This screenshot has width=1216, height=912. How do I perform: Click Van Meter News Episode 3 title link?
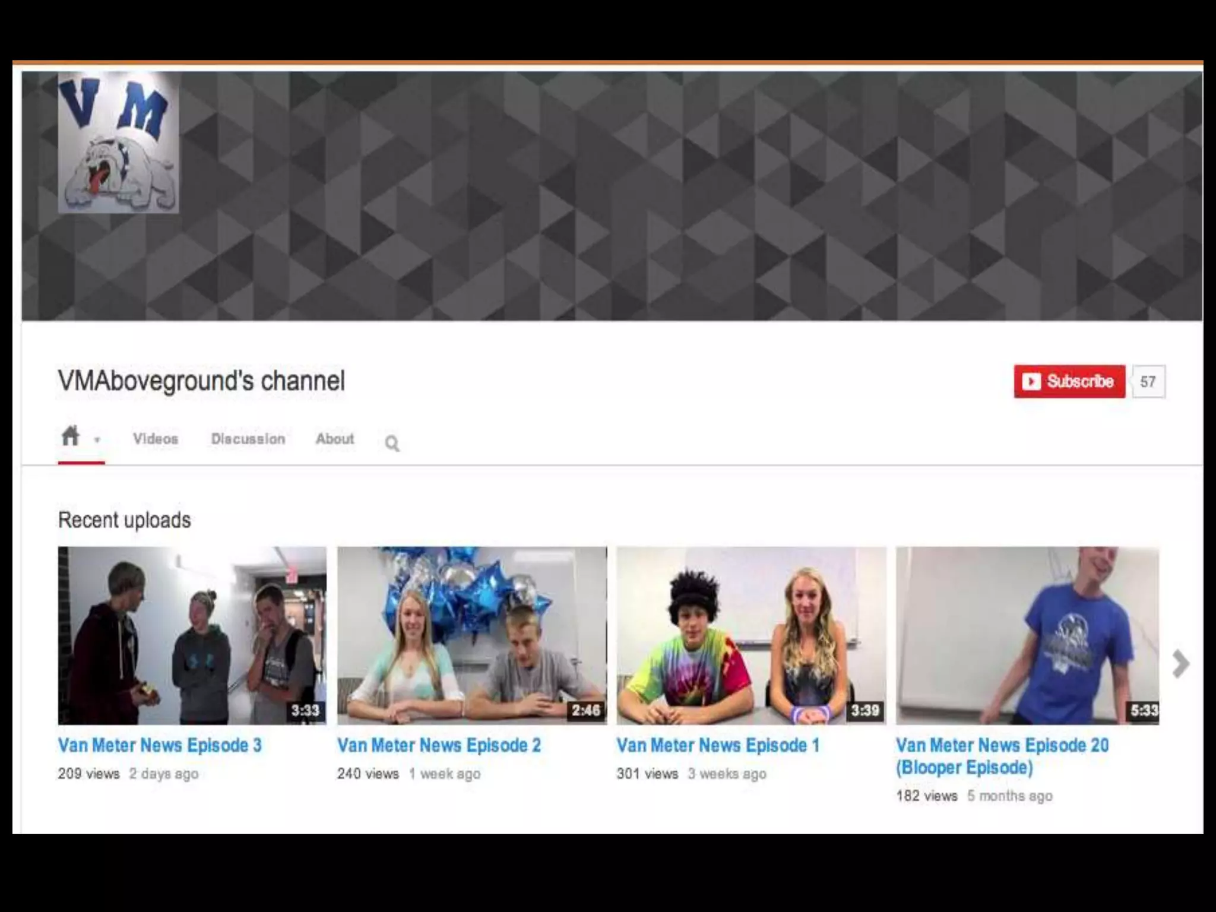pos(160,745)
